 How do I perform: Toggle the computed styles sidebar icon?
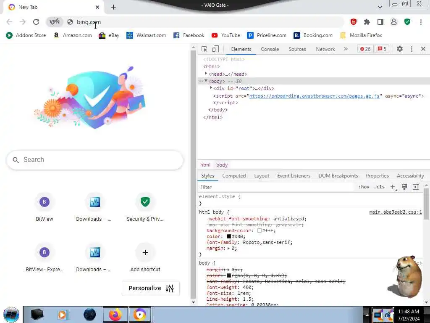tap(416, 187)
